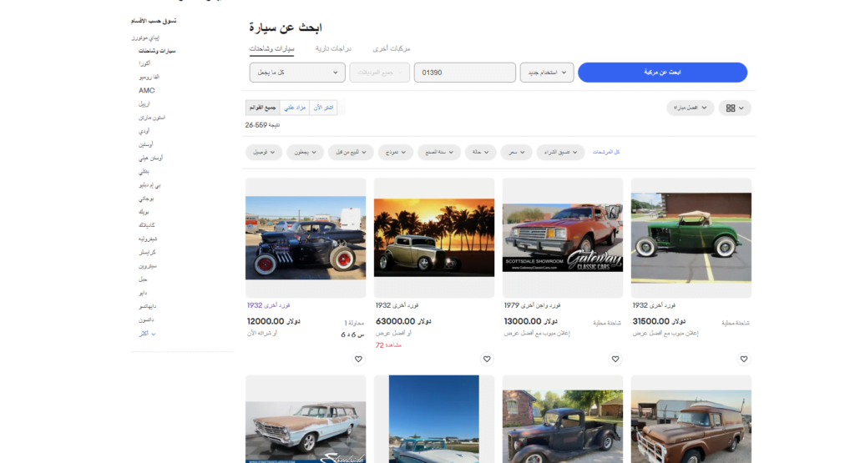Add the $12000 1932 Ford to watchlist
This screenshot has width=855, height=463.
pos(358,359)
